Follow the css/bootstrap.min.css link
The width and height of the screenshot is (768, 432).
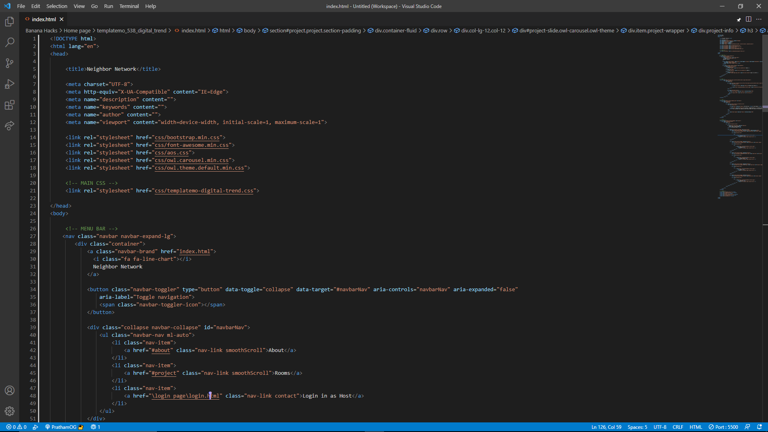click(x=187, y=137)
